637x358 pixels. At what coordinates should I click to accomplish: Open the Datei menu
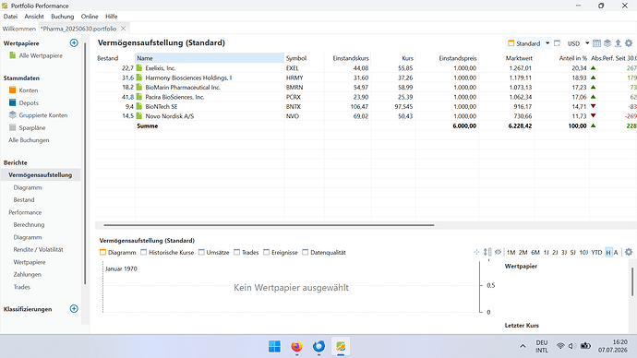10,17
